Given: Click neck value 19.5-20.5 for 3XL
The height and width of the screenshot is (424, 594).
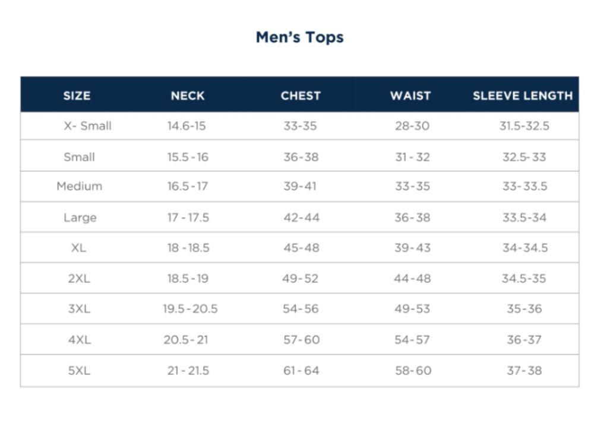Looking at the screenshot, I should coord(190,309).
